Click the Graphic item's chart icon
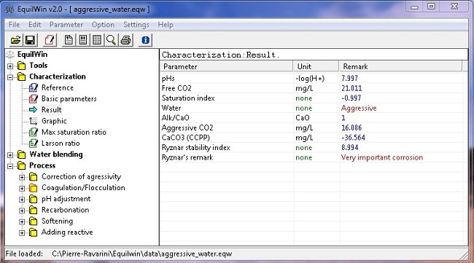Viewport: 474px width, 263px height. [x=34, y=121]
